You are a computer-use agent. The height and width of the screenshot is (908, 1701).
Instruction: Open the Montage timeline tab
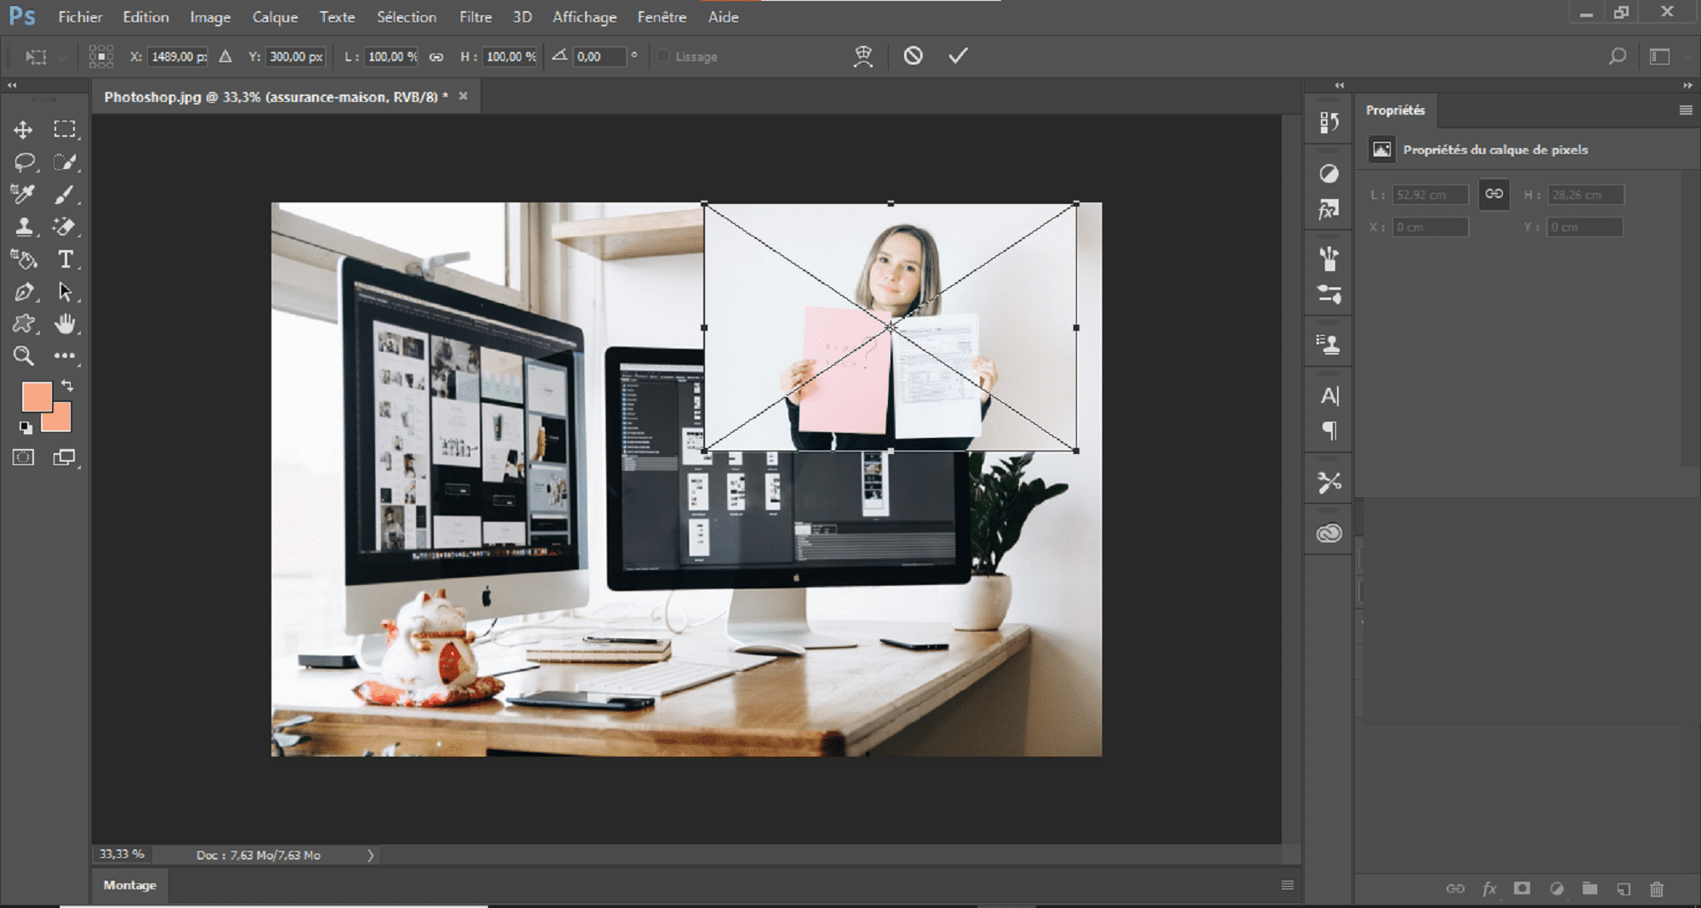click(130, 885)
